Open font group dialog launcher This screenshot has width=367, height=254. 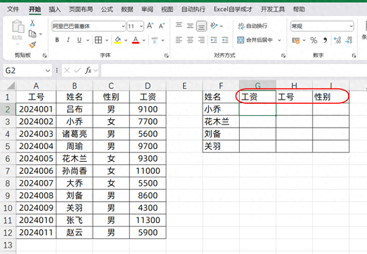[x=166, y=56]
